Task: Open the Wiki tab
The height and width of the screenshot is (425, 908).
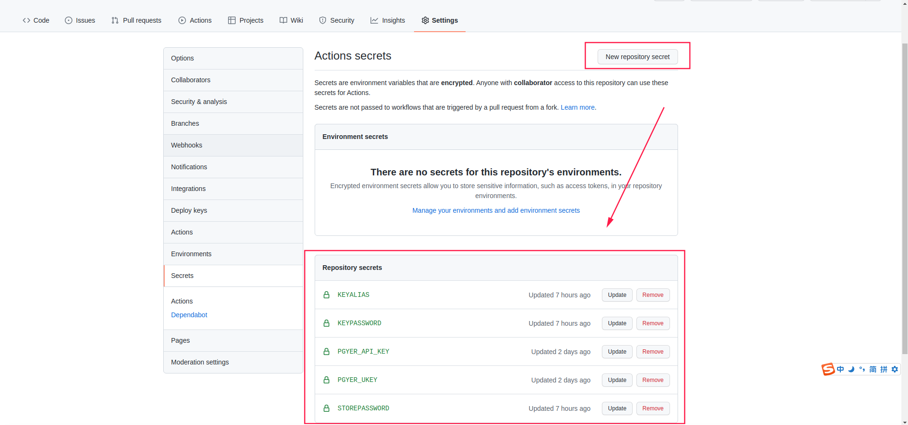Action: pos(291,20)
